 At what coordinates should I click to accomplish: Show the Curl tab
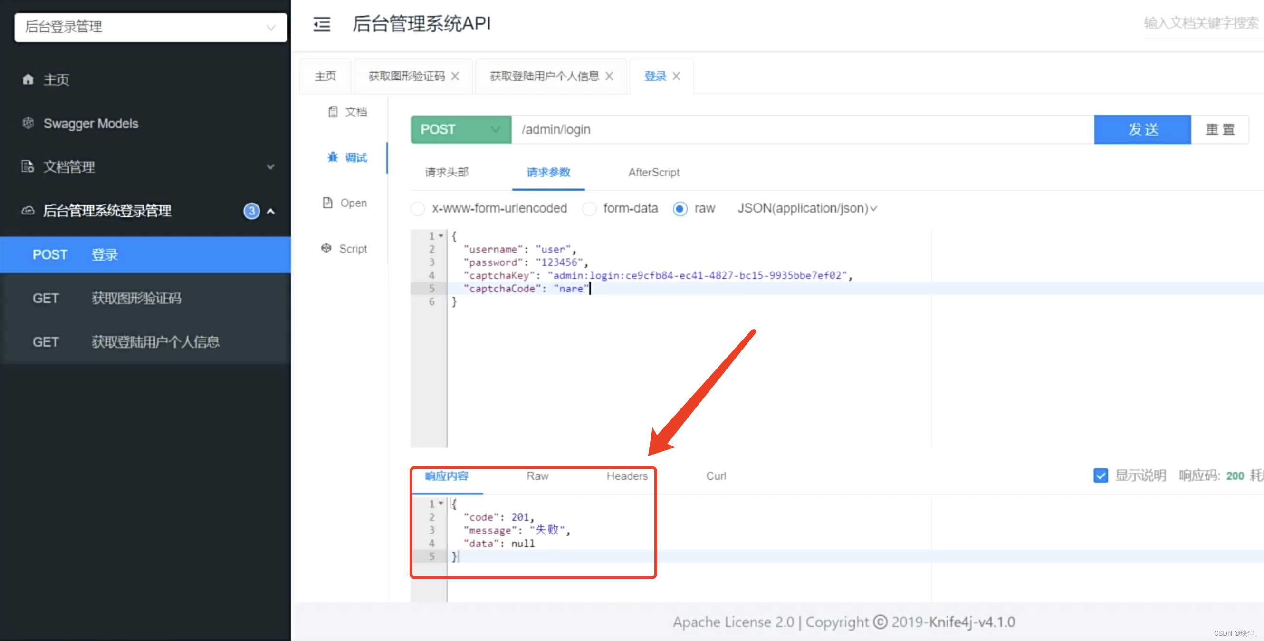(x=716, y=476)
